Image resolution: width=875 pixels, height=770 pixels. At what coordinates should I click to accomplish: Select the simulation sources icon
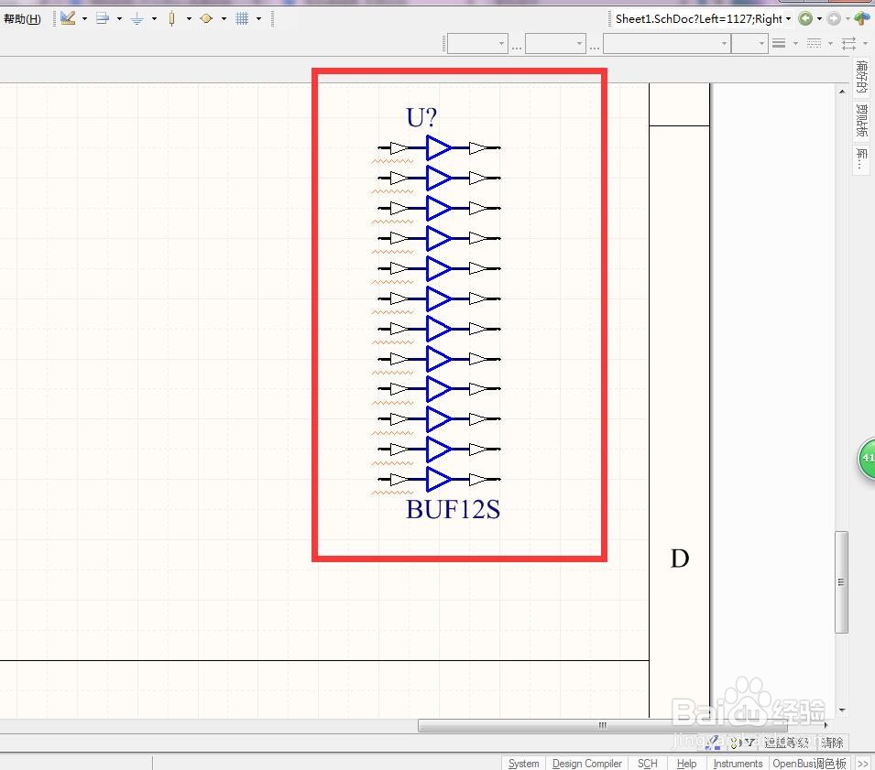206,19
